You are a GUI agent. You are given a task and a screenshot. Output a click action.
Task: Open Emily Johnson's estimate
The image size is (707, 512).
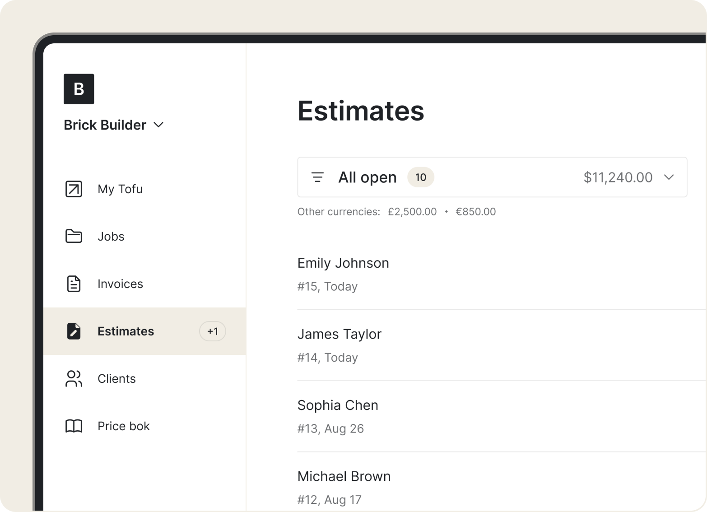pyautogui.click(x=501, y=274)
